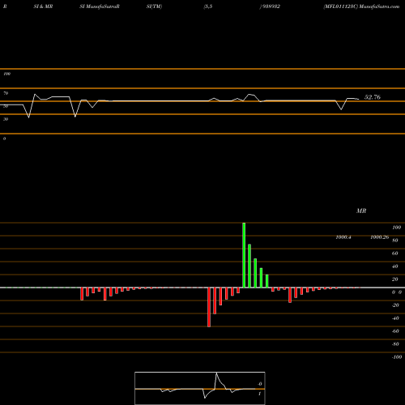The height and width of the screenshot is (405, 405).
Task: Click the histogram axis label 60
Action: [x=395, y=254]
